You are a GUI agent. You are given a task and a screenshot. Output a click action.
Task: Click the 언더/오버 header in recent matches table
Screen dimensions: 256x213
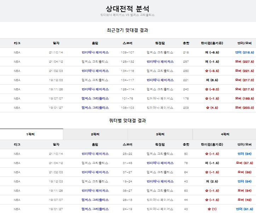coord(244,43)
